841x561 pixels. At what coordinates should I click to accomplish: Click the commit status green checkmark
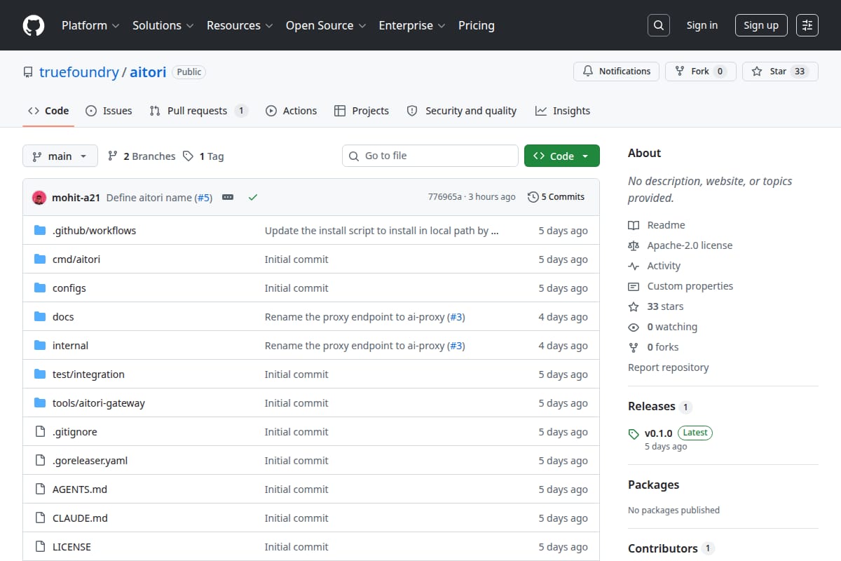tap(253, 197)
